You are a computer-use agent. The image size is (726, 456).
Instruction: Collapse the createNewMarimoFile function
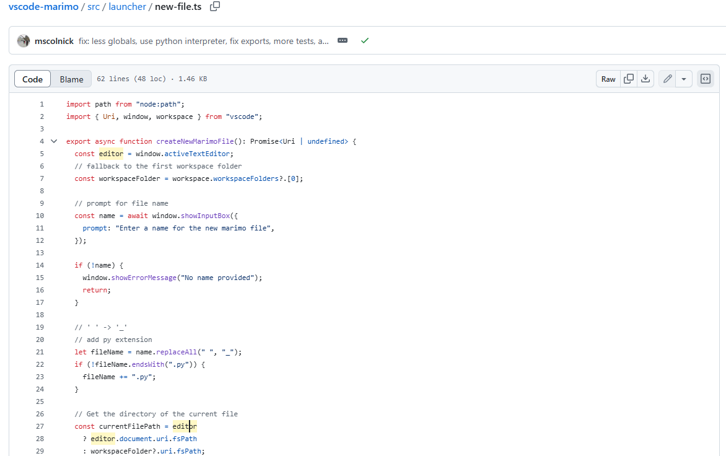click(53, 141)
